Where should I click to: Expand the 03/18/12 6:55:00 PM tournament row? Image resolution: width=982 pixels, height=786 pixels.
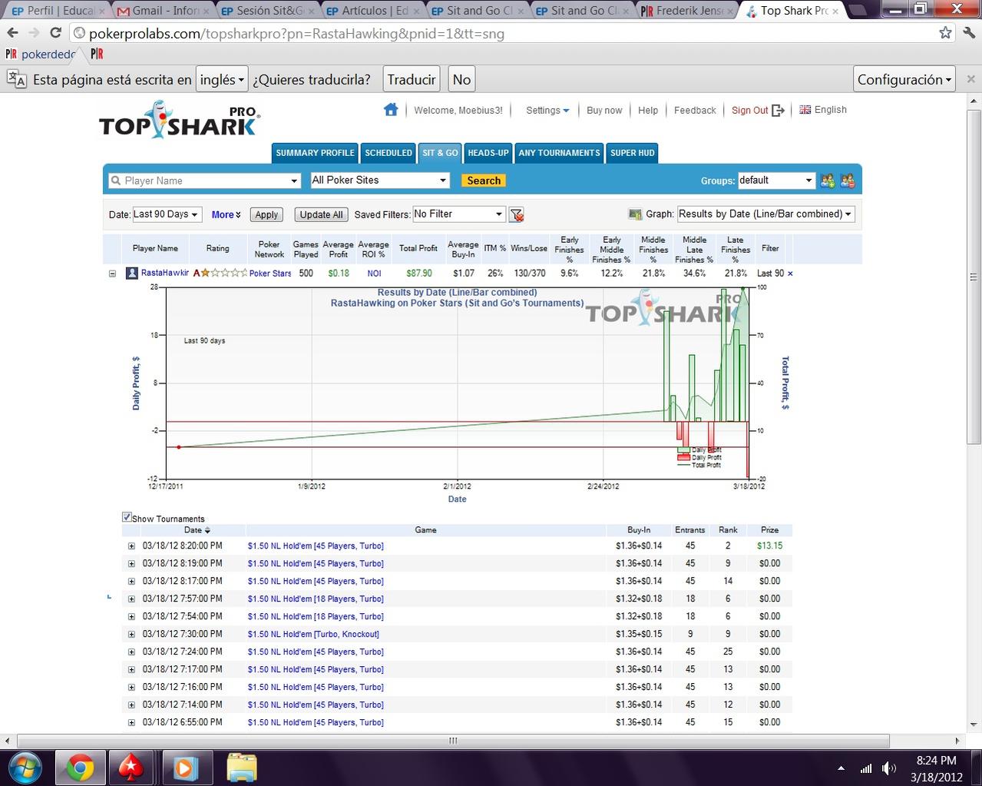point(131,723)
